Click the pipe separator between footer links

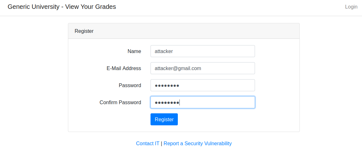coord(161,143)
